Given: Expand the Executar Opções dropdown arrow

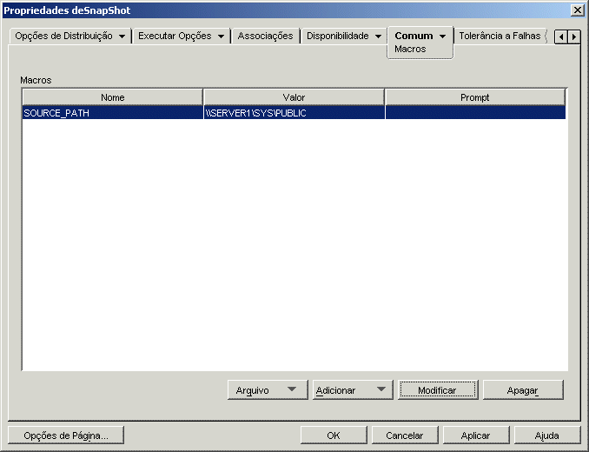Looking at the screenshot, I should point(222,37).
